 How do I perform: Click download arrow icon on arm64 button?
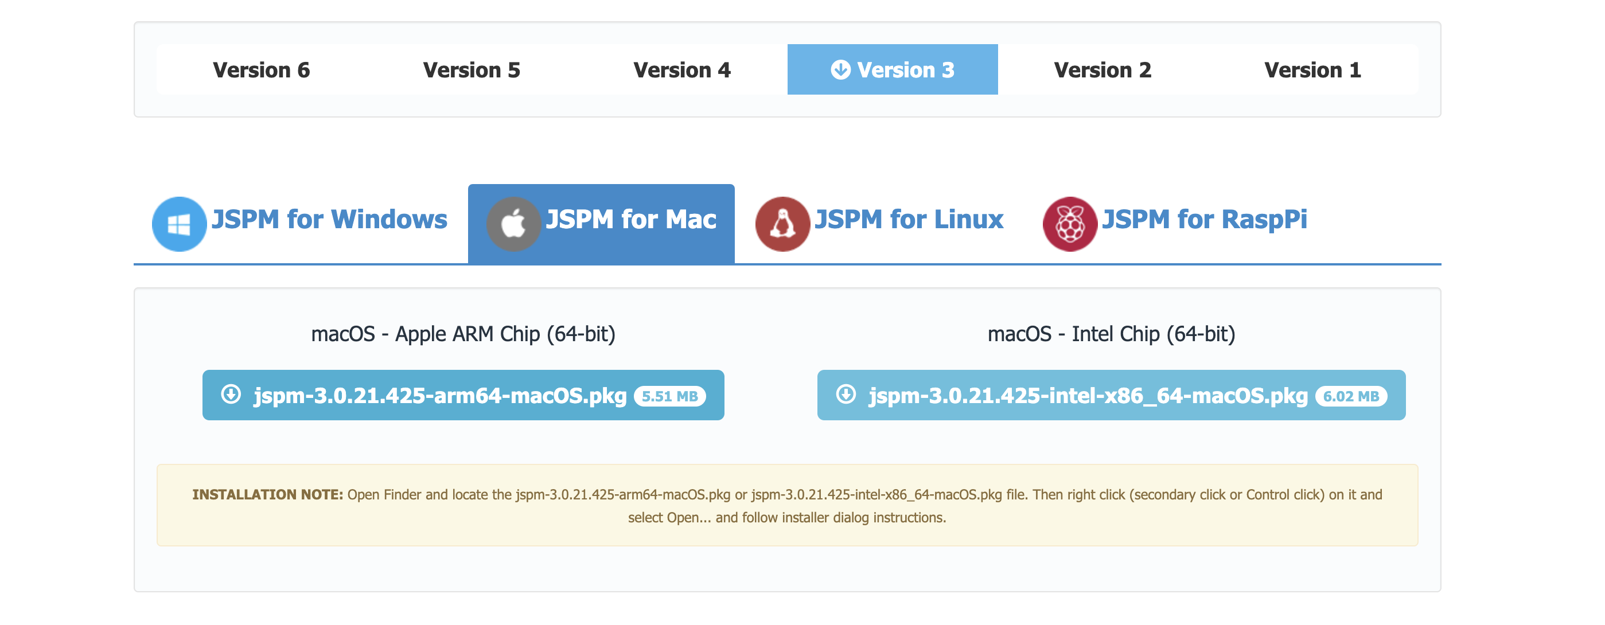(231, 394)
